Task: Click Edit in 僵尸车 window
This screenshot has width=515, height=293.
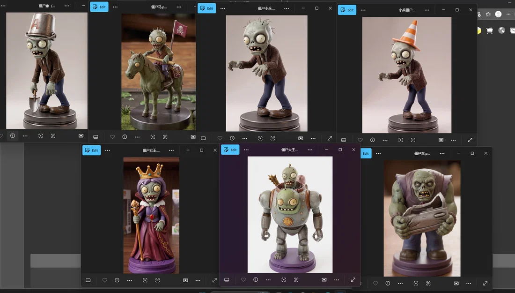Action: pos(366,153)
